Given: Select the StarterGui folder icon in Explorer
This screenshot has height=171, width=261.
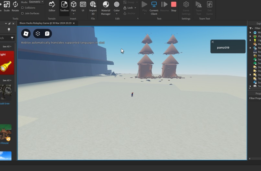Looking at the screenshot, I should click(255, 67).
